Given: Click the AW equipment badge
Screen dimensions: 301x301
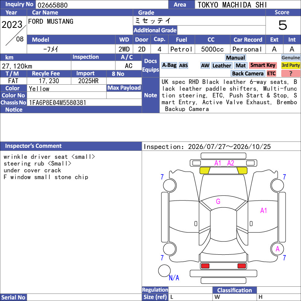Looking at the screenshot, I should [x=205, y=65].
